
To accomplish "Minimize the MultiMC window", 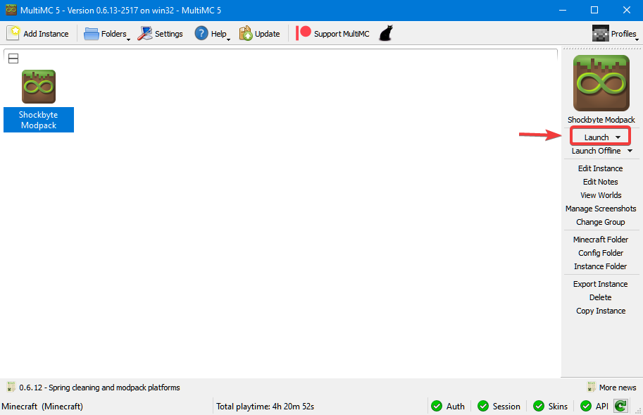I will click(563, 11).
